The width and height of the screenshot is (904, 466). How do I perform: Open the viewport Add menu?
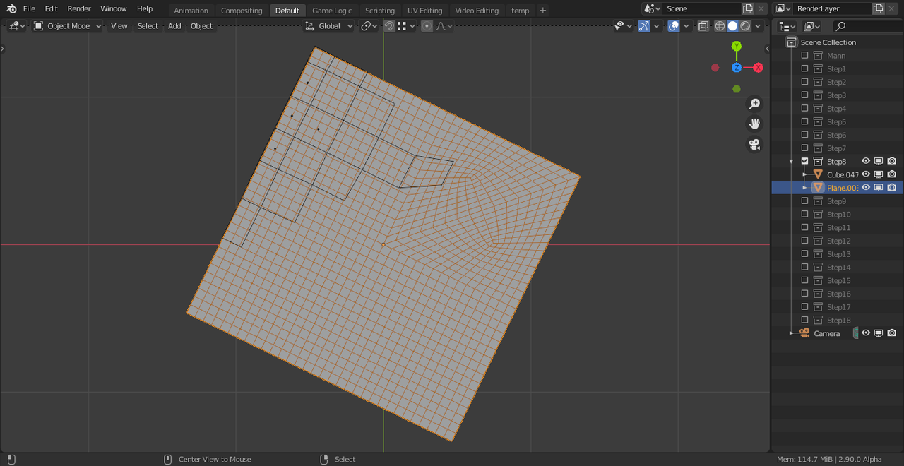[x=174, y=26]
